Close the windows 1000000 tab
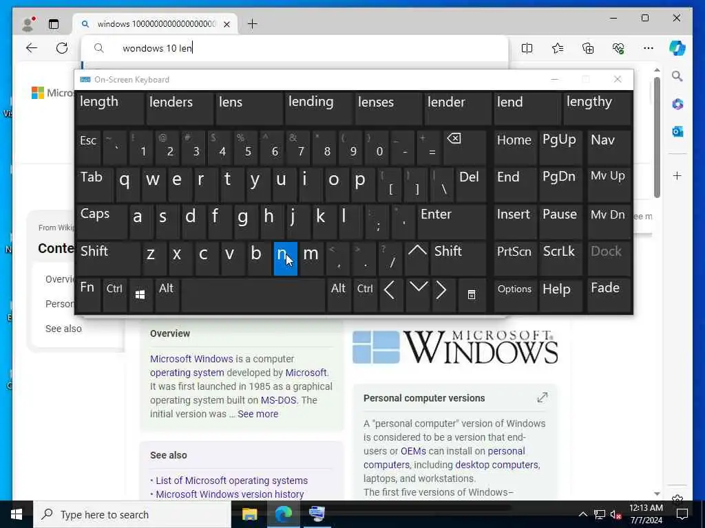Viewport: 705px width, 528px height. click(x=227, y=24)
